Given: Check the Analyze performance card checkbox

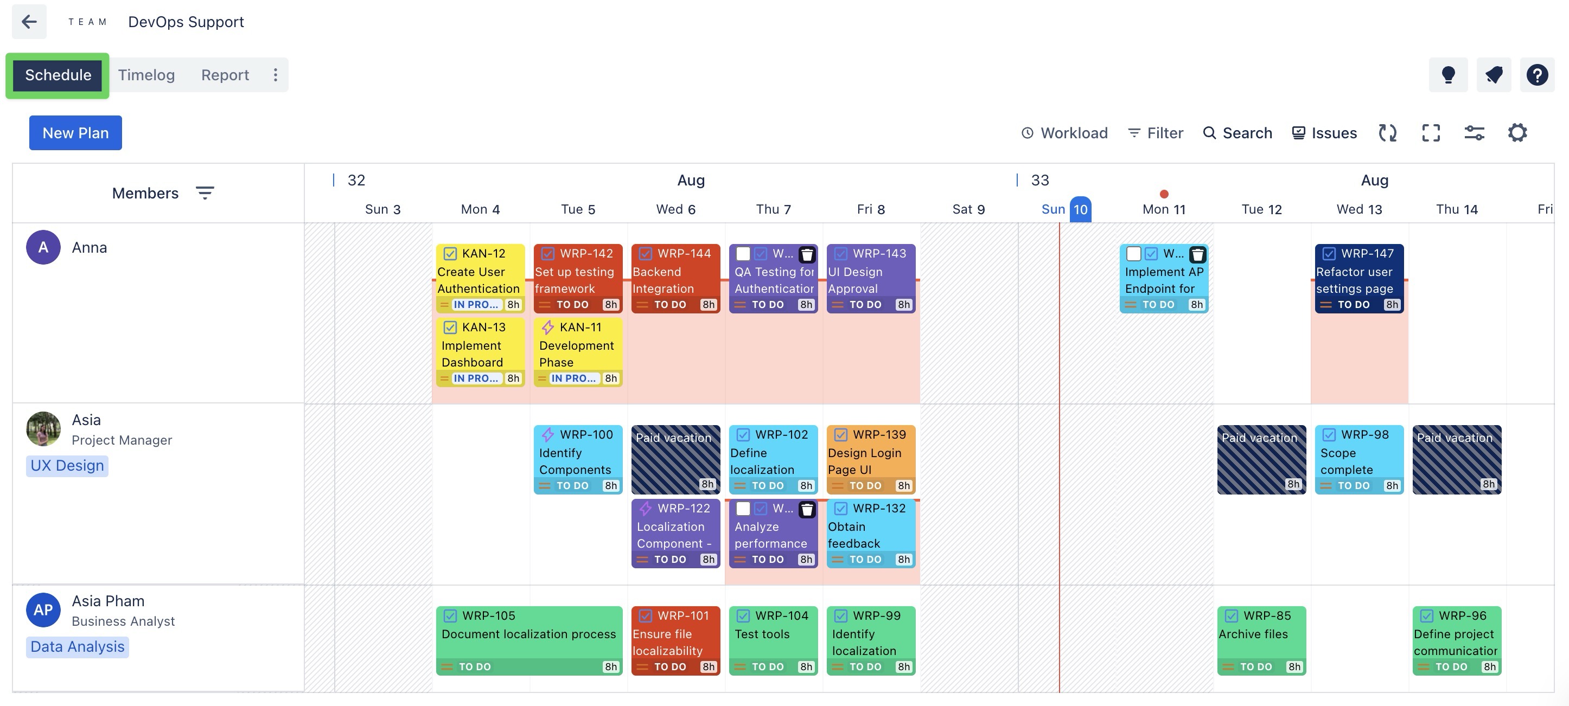Looking at the screenshot, I should [x=743, y=509].
